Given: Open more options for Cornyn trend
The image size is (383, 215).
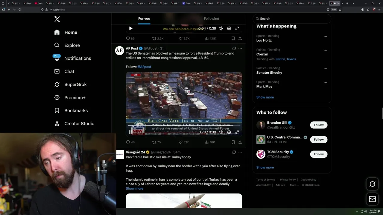Looking at the screenshot, I should coord(325,50).
